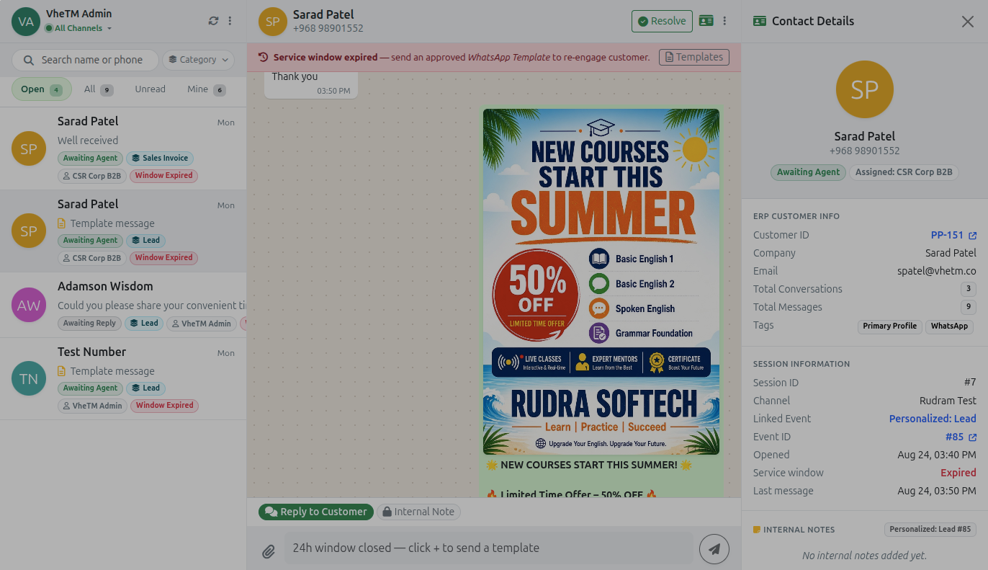Show the Unread conversations tab

click(150, 89)
